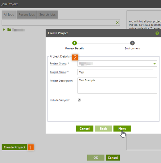
Task: Click the green folder icon in project tree
Action: (x=9, y=30)
